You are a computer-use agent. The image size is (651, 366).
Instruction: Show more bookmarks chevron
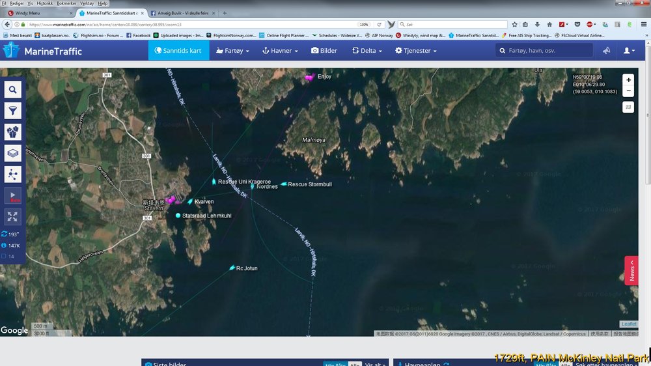tap(647, 35)
